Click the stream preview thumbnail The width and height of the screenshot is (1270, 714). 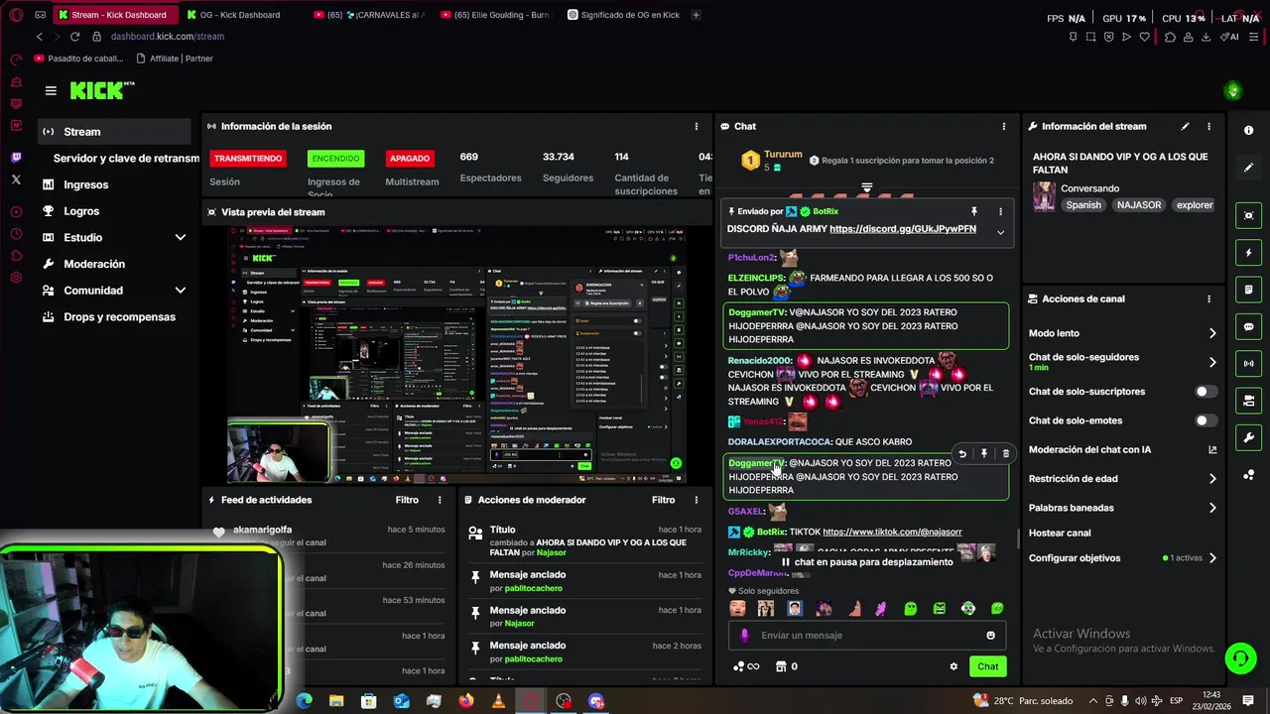click(x=455, y=354)
